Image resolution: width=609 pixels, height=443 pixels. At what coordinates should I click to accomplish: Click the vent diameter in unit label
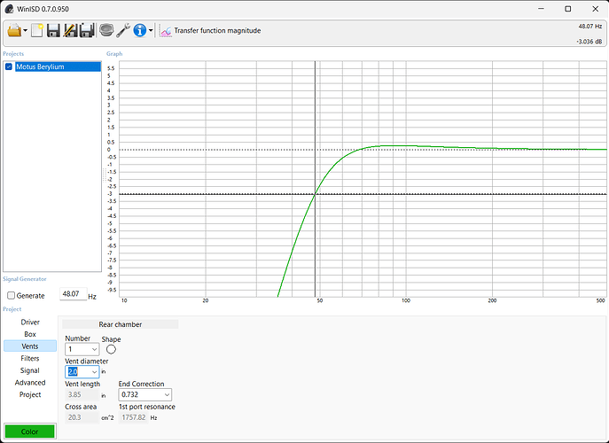coord(104,371)
